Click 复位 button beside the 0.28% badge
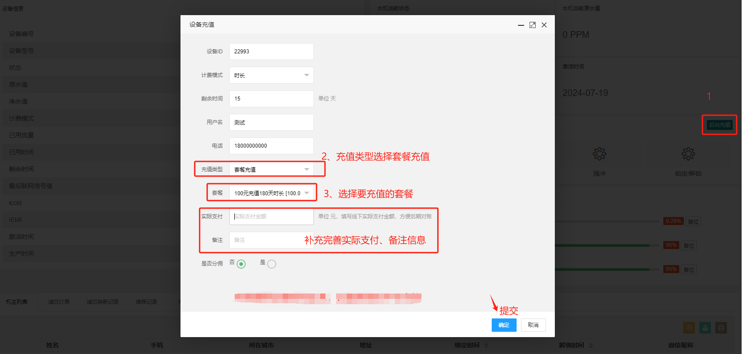Viewport: 742px width, 354px height. (x=694, y=221)
